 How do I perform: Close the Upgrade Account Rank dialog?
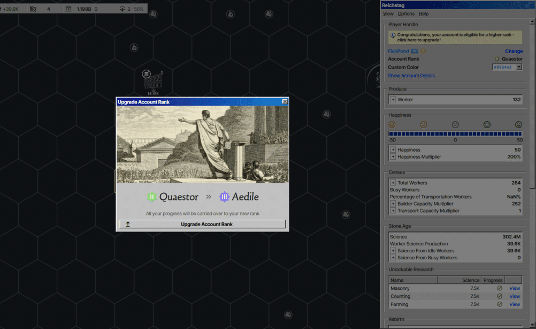tap(285, 102)
